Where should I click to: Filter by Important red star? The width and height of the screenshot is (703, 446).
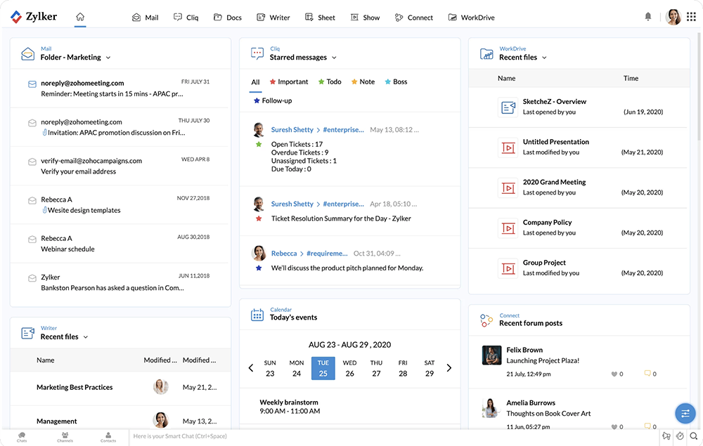[x=289, y=82]
